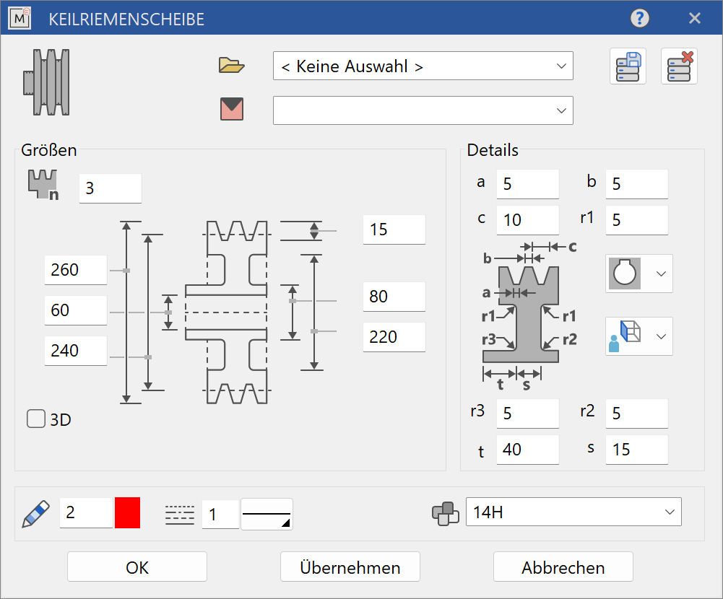The image size is (723, 599).
Task: Delete the entry with the database delete icon
Action: (679, 66)
